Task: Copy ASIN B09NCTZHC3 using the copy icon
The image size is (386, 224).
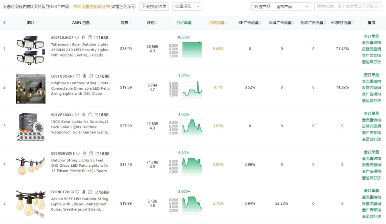Action: (x=90, y=192)
